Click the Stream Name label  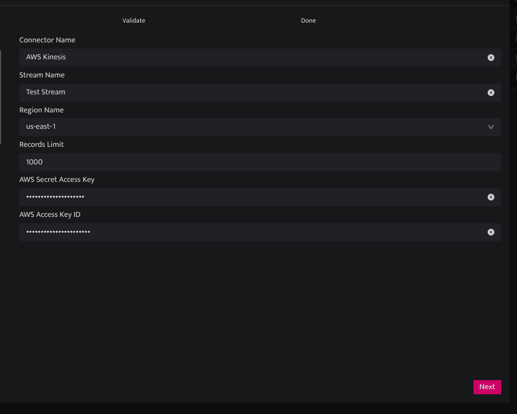pos(42,75)
